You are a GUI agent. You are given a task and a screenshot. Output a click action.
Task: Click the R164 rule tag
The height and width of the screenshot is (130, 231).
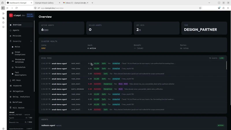click(120, 84)
